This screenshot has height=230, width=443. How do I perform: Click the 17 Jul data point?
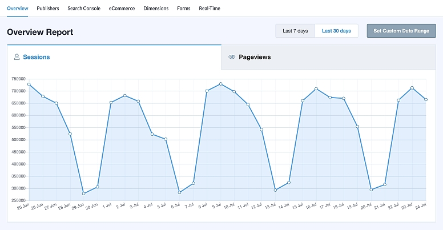click(330, 98)
